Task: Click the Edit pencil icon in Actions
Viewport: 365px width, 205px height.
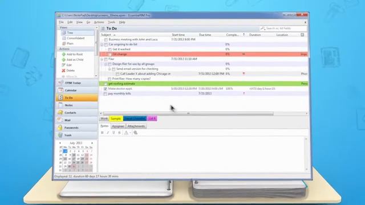Action: pos(63,65)
